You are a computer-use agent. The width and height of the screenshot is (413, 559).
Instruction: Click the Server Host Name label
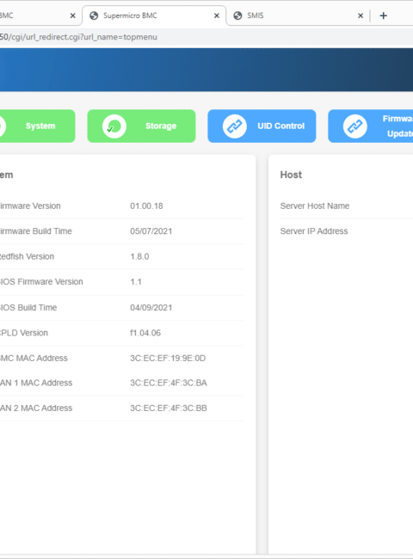[315, 206]
